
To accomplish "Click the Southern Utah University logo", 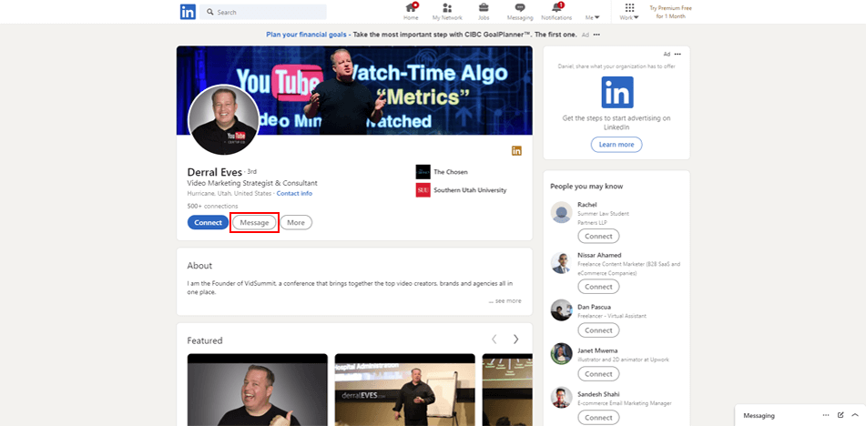I will [423, 190].
